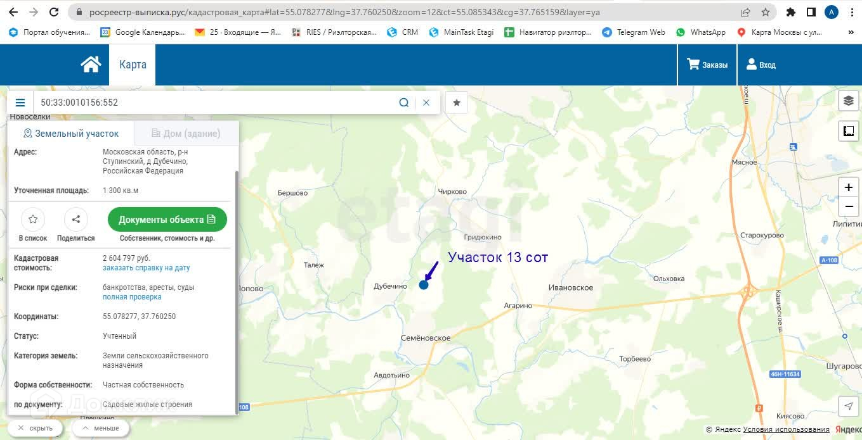The height and width of the screenshot is (440, 862).
Task: Locate me with the geolocation arrow
Action: click(849, 406)
